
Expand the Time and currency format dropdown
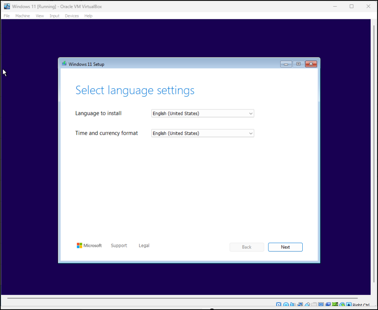(x=203, y=133)
